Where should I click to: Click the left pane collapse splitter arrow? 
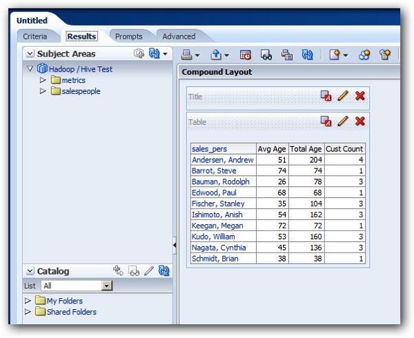click(175, 246)
